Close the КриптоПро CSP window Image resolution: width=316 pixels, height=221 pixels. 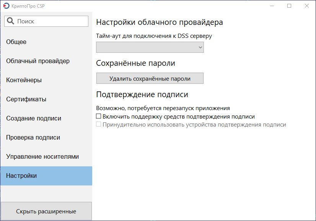[306, 6]
